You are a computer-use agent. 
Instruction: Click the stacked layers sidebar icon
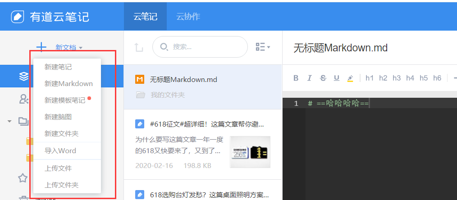point(23,77)
